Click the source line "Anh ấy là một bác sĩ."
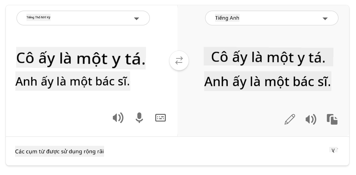356x175 pixels. point(73,81)
